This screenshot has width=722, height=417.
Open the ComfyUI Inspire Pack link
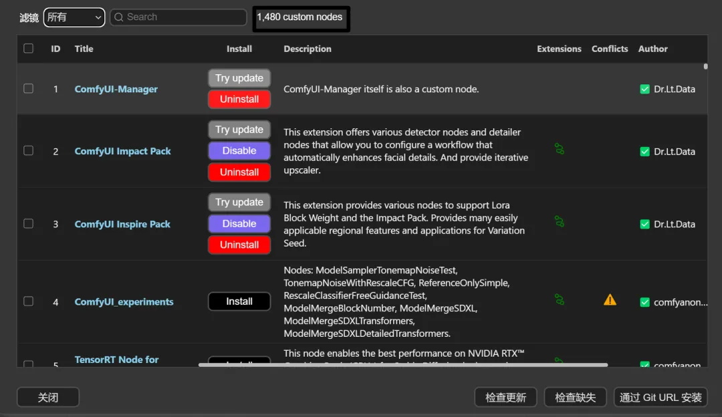tap(122, 224)
